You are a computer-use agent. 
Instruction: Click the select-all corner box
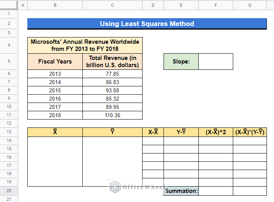[9, 5]
